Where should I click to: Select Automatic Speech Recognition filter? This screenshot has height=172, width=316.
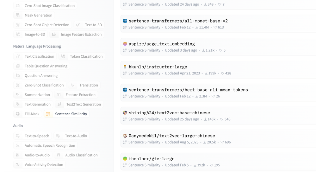(46, 146)
